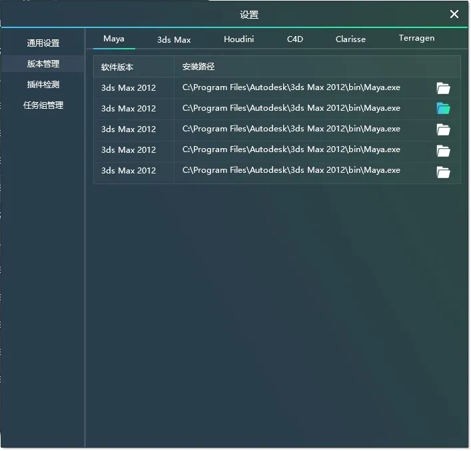Open folder browser for the fourth row

click(443, 151)
